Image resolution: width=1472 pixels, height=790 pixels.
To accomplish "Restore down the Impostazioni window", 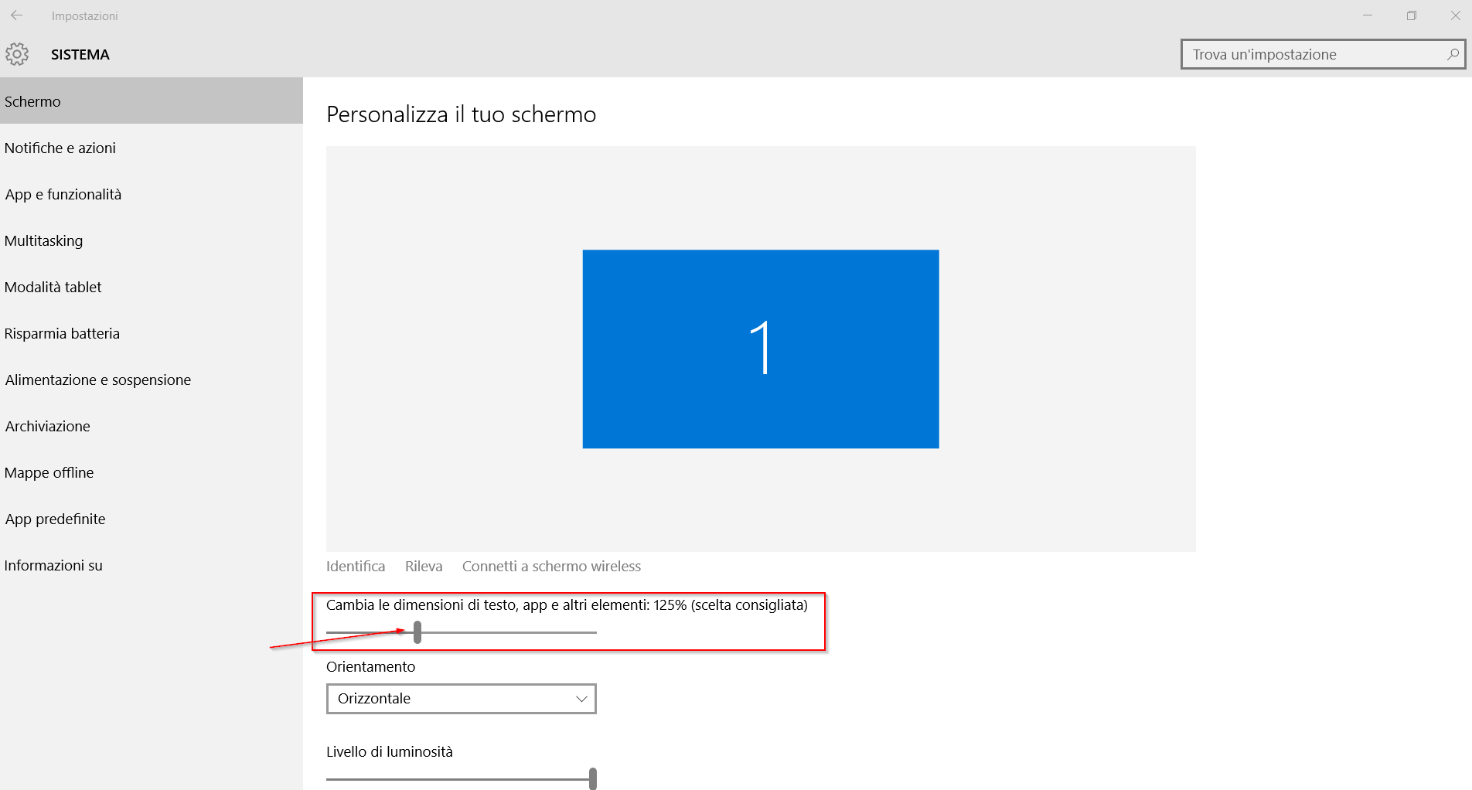I will [1412, 15].
